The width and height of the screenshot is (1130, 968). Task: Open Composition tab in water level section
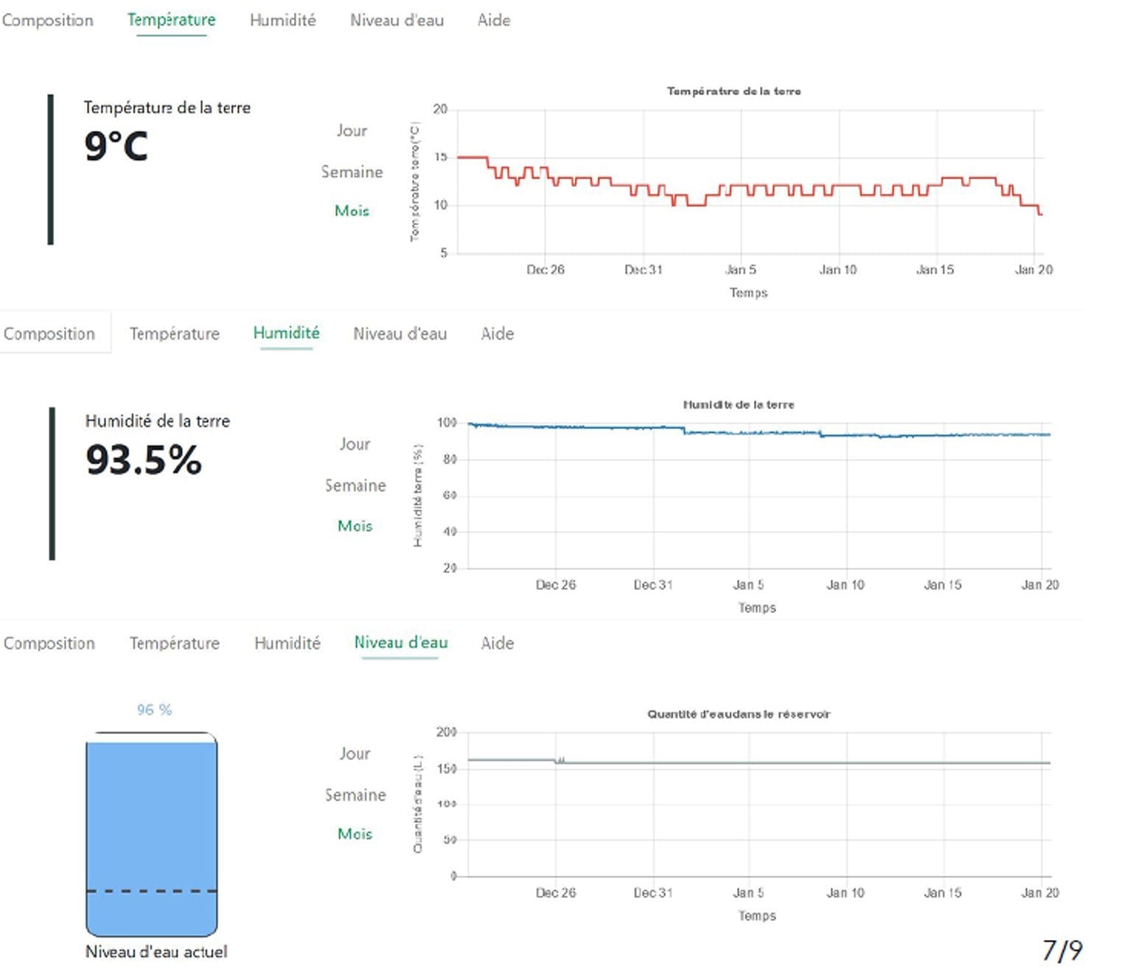click(x=49, y=643)
